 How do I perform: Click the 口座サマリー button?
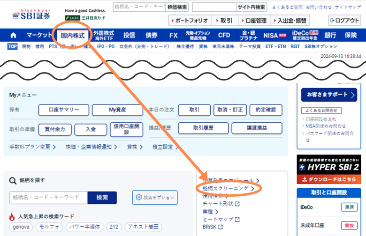pos(63,110)
